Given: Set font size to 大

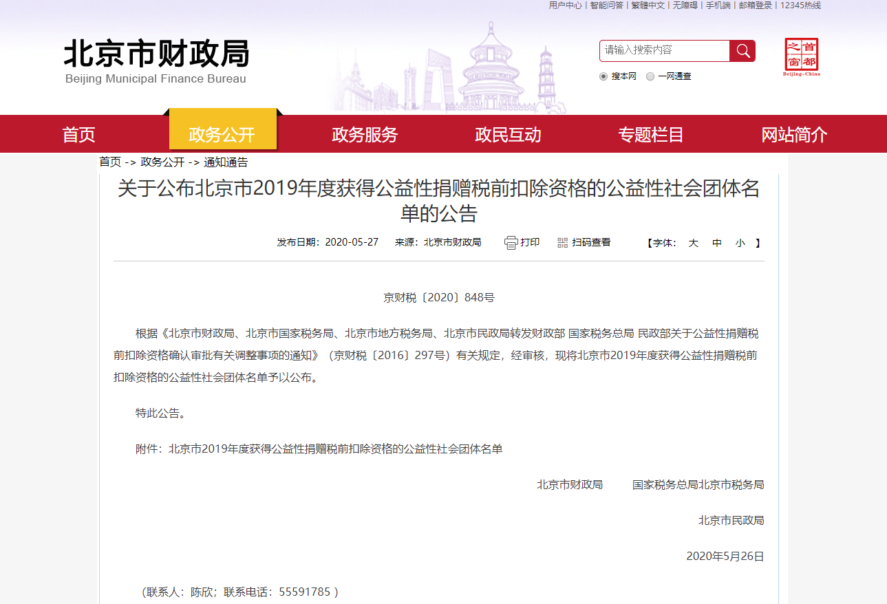Looking at the screenshot, I should pos(694,243).
